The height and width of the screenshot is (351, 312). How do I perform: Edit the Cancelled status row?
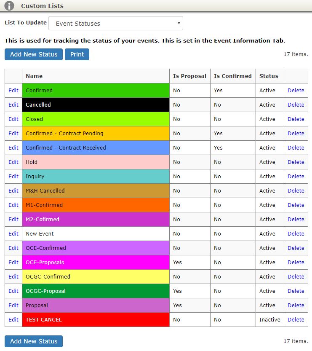coord(13,105)
